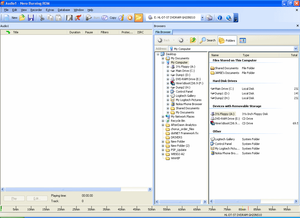300x218 pixels.
Task: Open Search in the File Browser
Action: point(208,40)
